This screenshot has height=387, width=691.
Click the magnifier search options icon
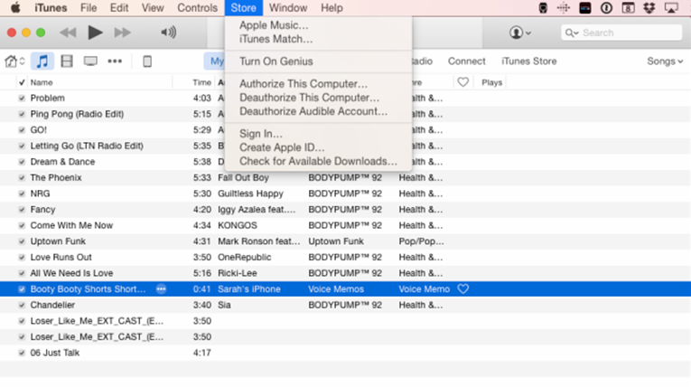pyautogui.click(x=572, y=33)
